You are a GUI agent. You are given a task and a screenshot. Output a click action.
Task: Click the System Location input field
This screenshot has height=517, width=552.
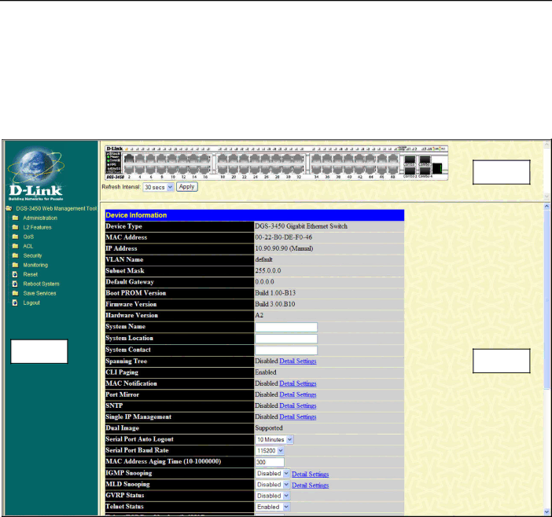point(286,339)
